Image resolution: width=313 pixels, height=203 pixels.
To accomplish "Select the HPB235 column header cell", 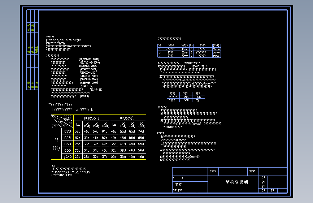I will pyautogui.click(x=92, y=118).
